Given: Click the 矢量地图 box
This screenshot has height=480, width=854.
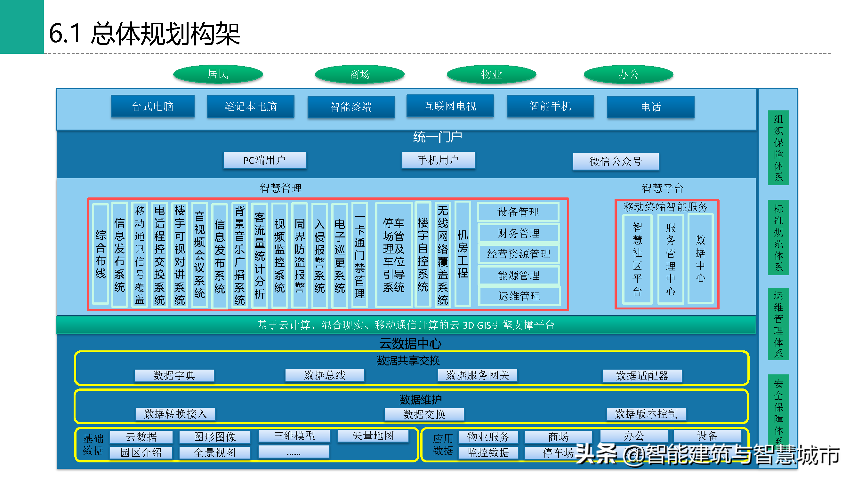Looking at the screenshot, I should click(x=373, y=436).
